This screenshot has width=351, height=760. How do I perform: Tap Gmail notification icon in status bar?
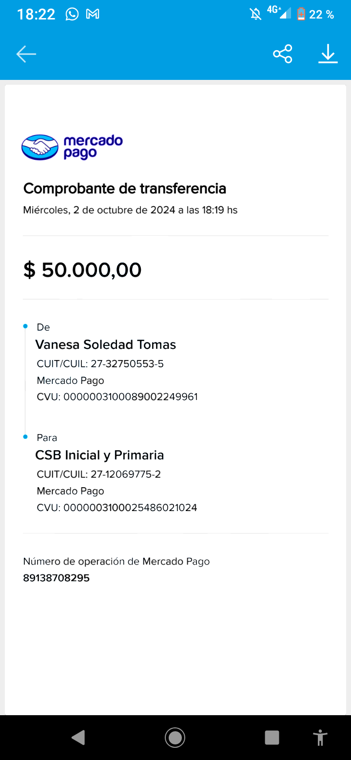tap(93, 15)
